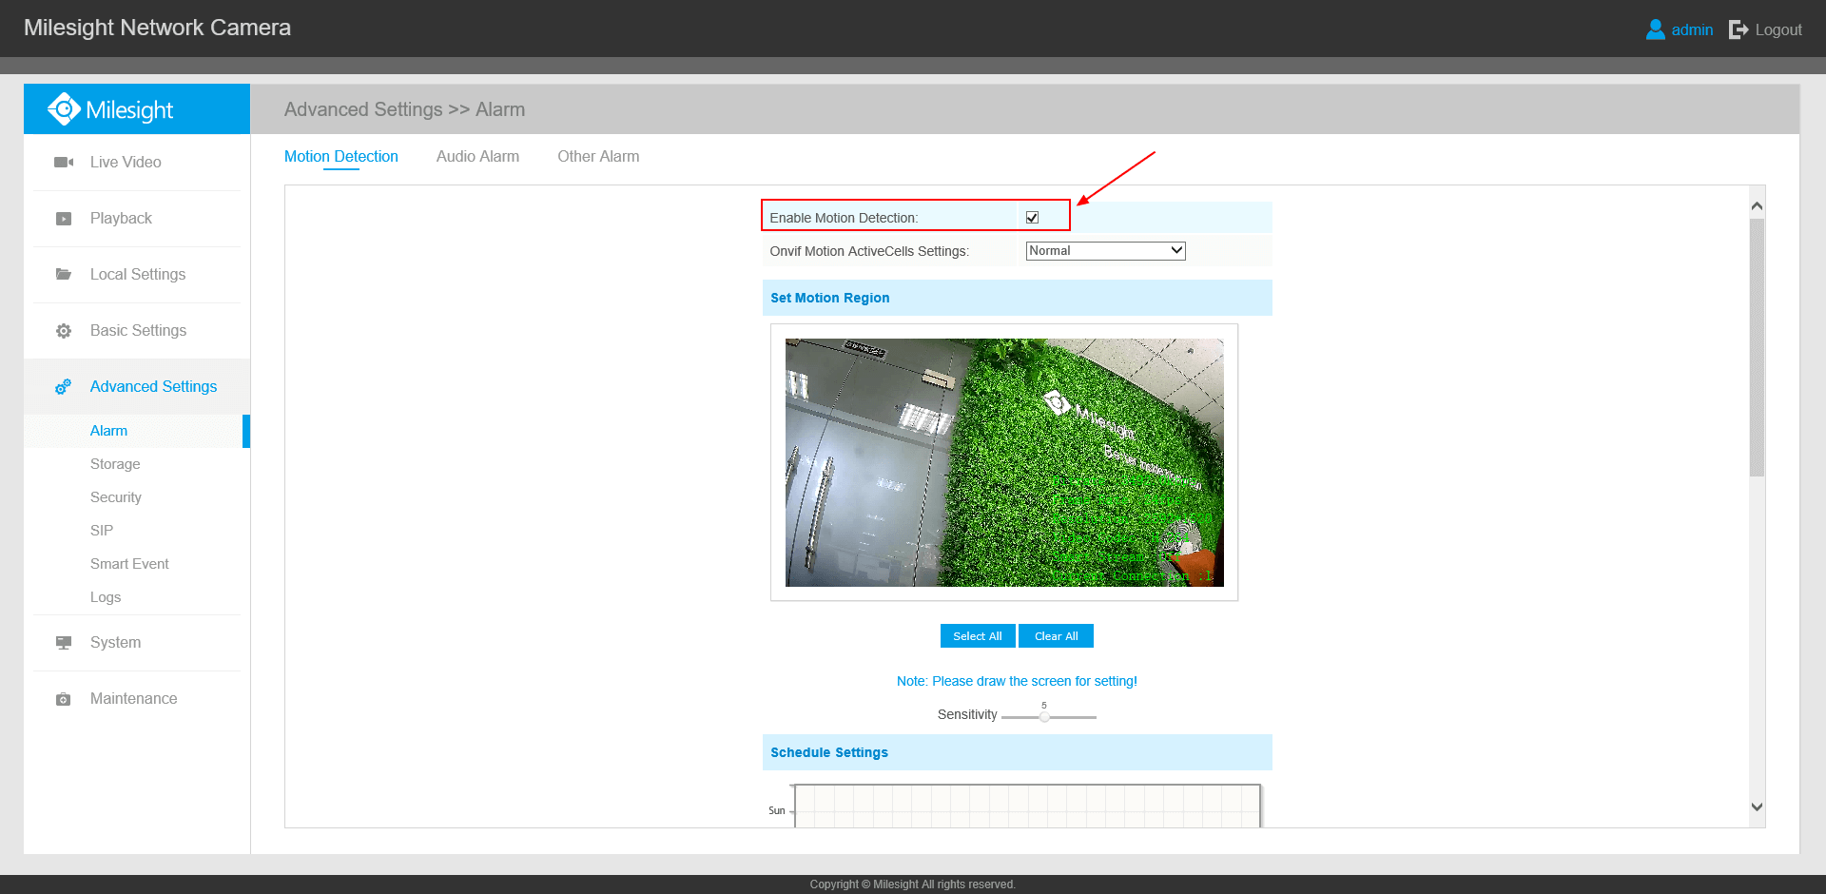
Task: Select the Advanced Settings wrench icon
Action: pyautogui.click(x=63, y=386)
